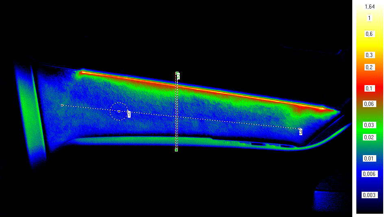This screenshot has width=384, height=217.
Task: Select region label 1 beside the circle
Action: 129,114
